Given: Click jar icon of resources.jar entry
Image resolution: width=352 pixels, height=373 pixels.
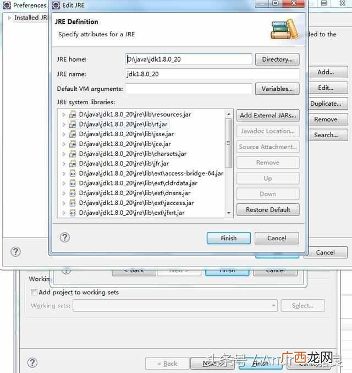Looking at the screenshot, I should [73, 115].
